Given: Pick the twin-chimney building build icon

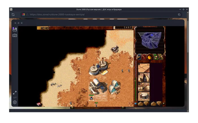Looking at the screenshot, I should [144, 87].
